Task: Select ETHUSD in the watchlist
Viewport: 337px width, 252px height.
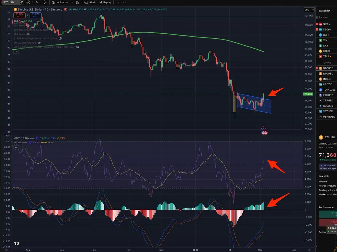Action: coord(326,95)
